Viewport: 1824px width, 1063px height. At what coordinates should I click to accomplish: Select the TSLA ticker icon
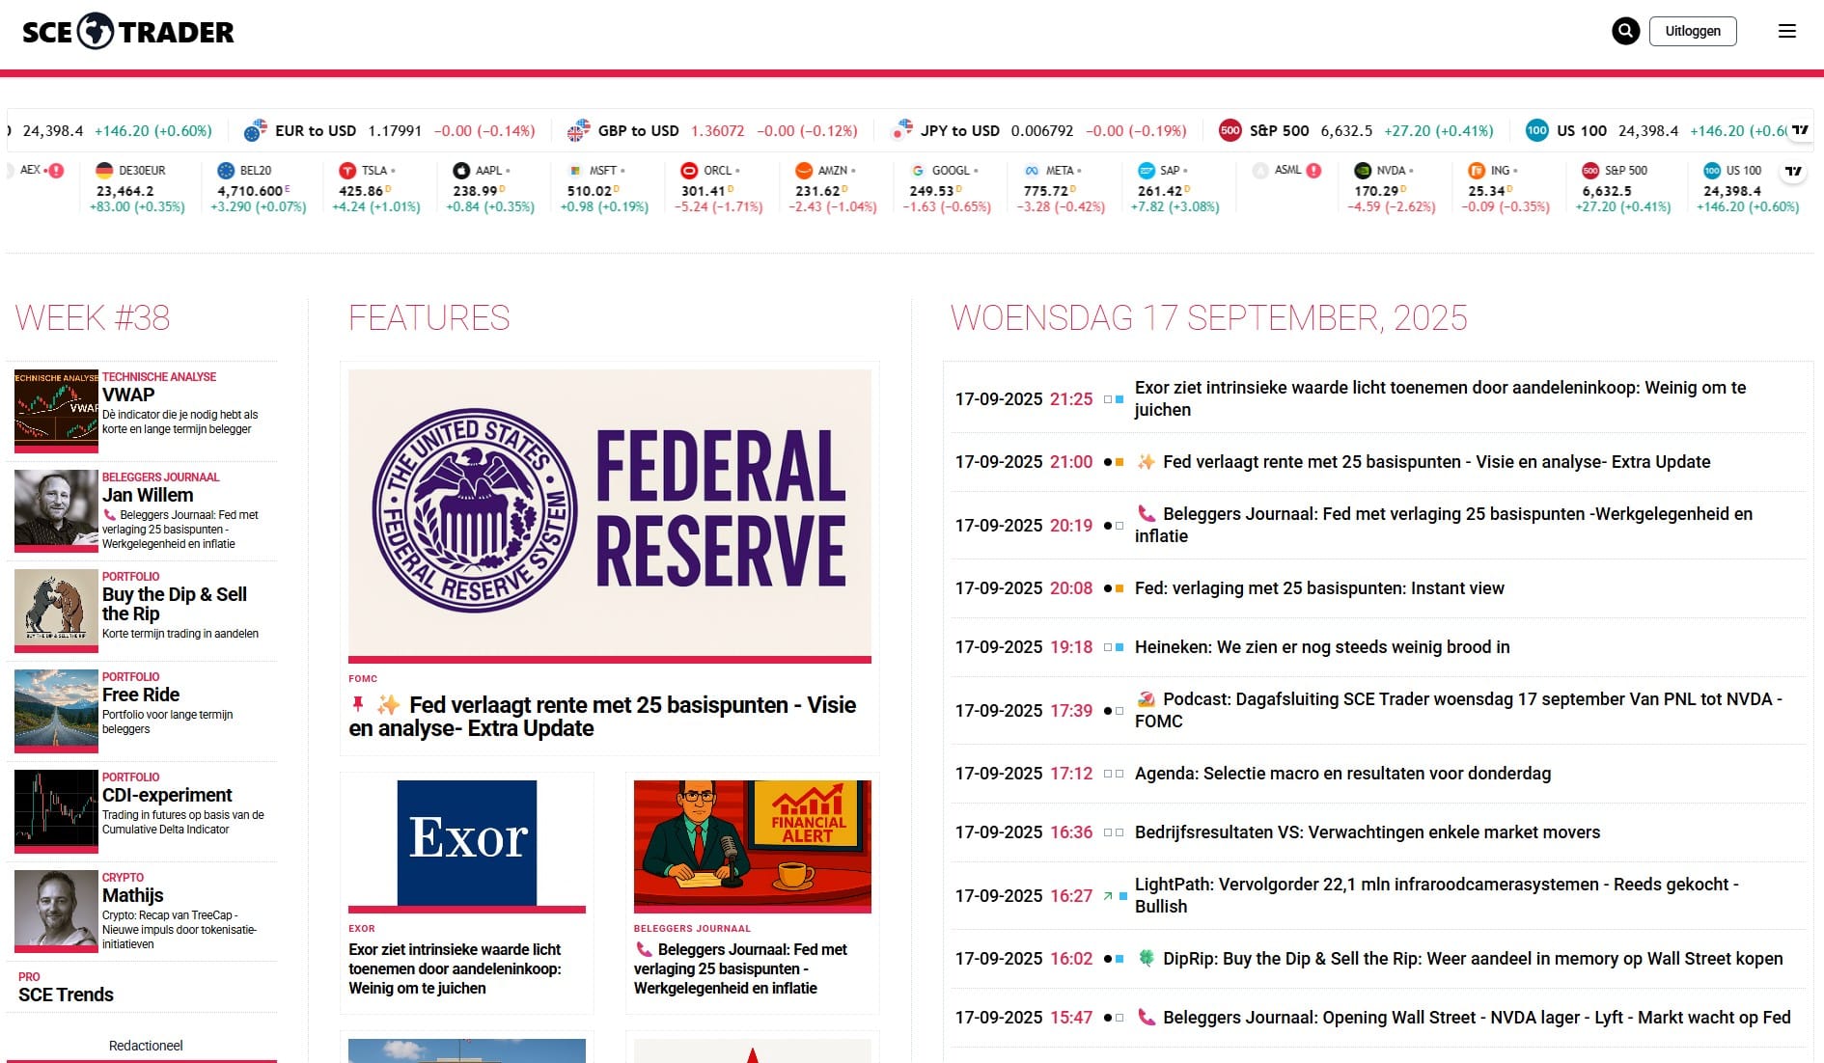[x=347, y=171]
